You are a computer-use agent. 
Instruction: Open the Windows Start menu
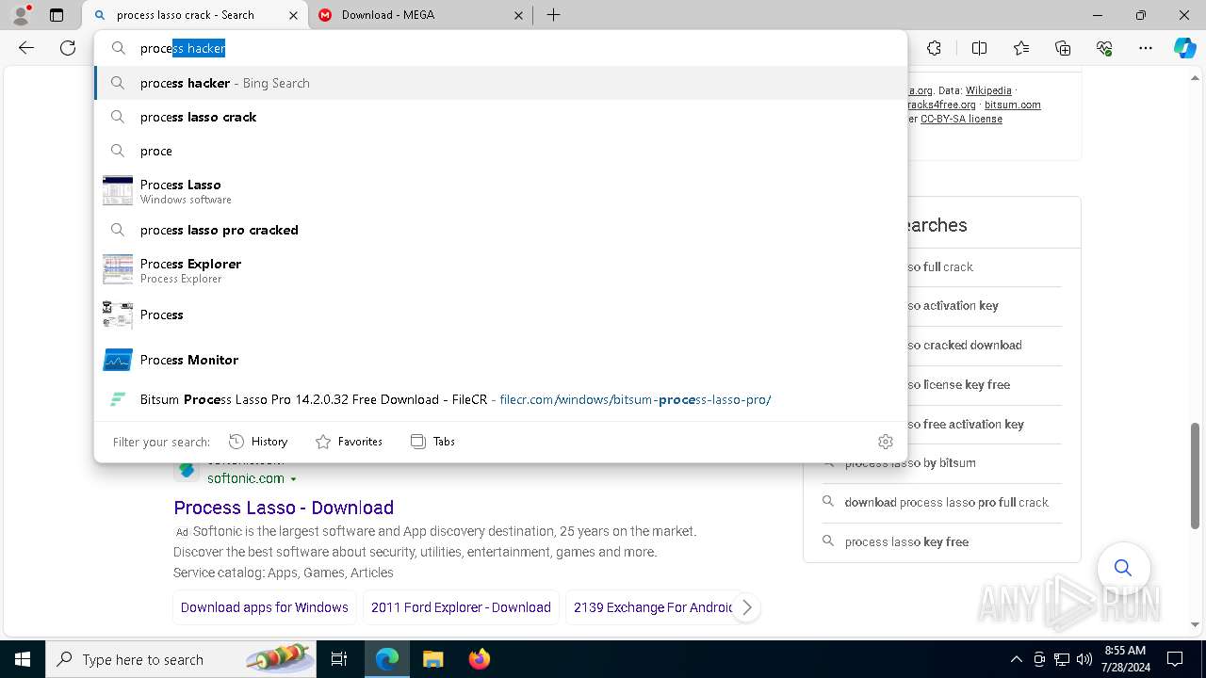pyautogui.click(x=23, y=659)
